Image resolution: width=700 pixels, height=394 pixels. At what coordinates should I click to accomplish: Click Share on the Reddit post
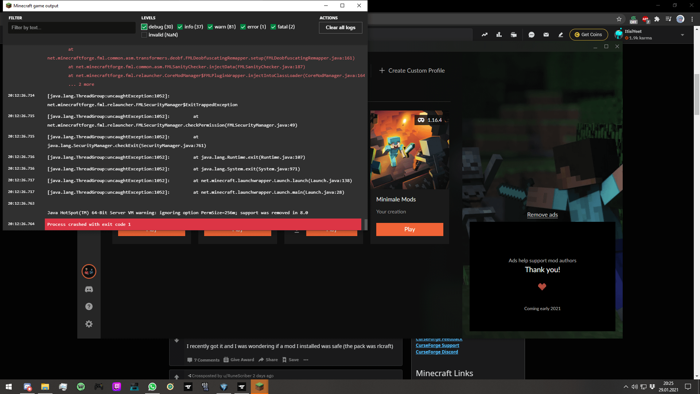tap(268, 360)
